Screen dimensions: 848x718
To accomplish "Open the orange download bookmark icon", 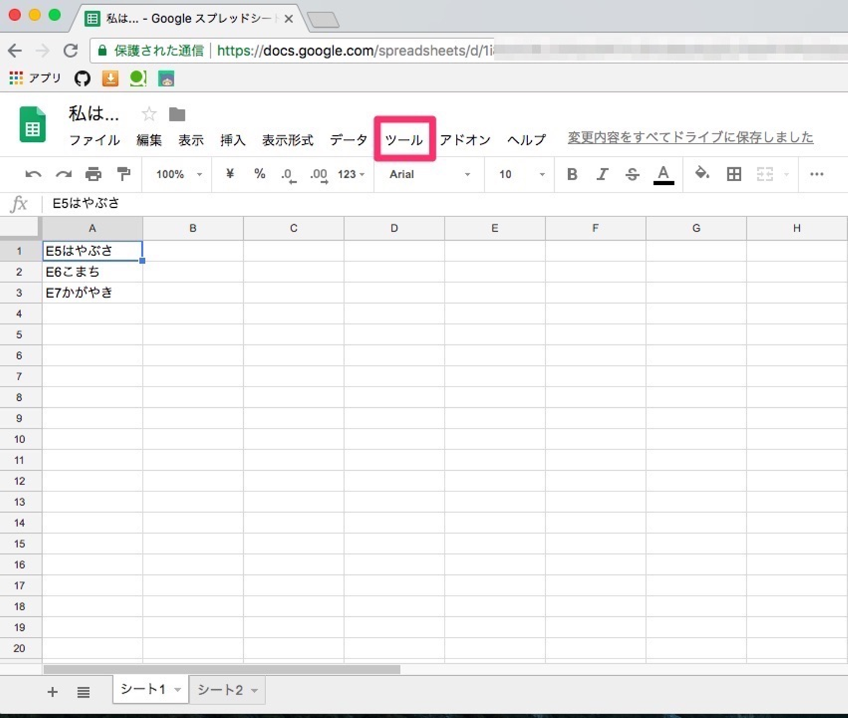I will tap(110, 78).
